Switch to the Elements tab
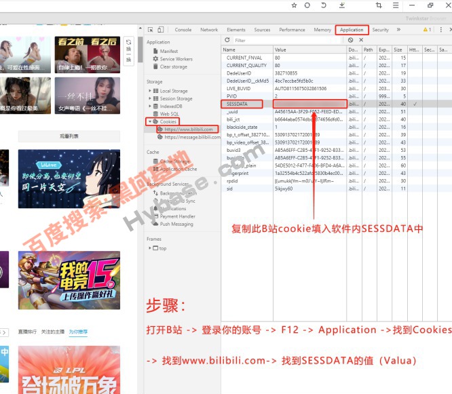 coord(236,30)
